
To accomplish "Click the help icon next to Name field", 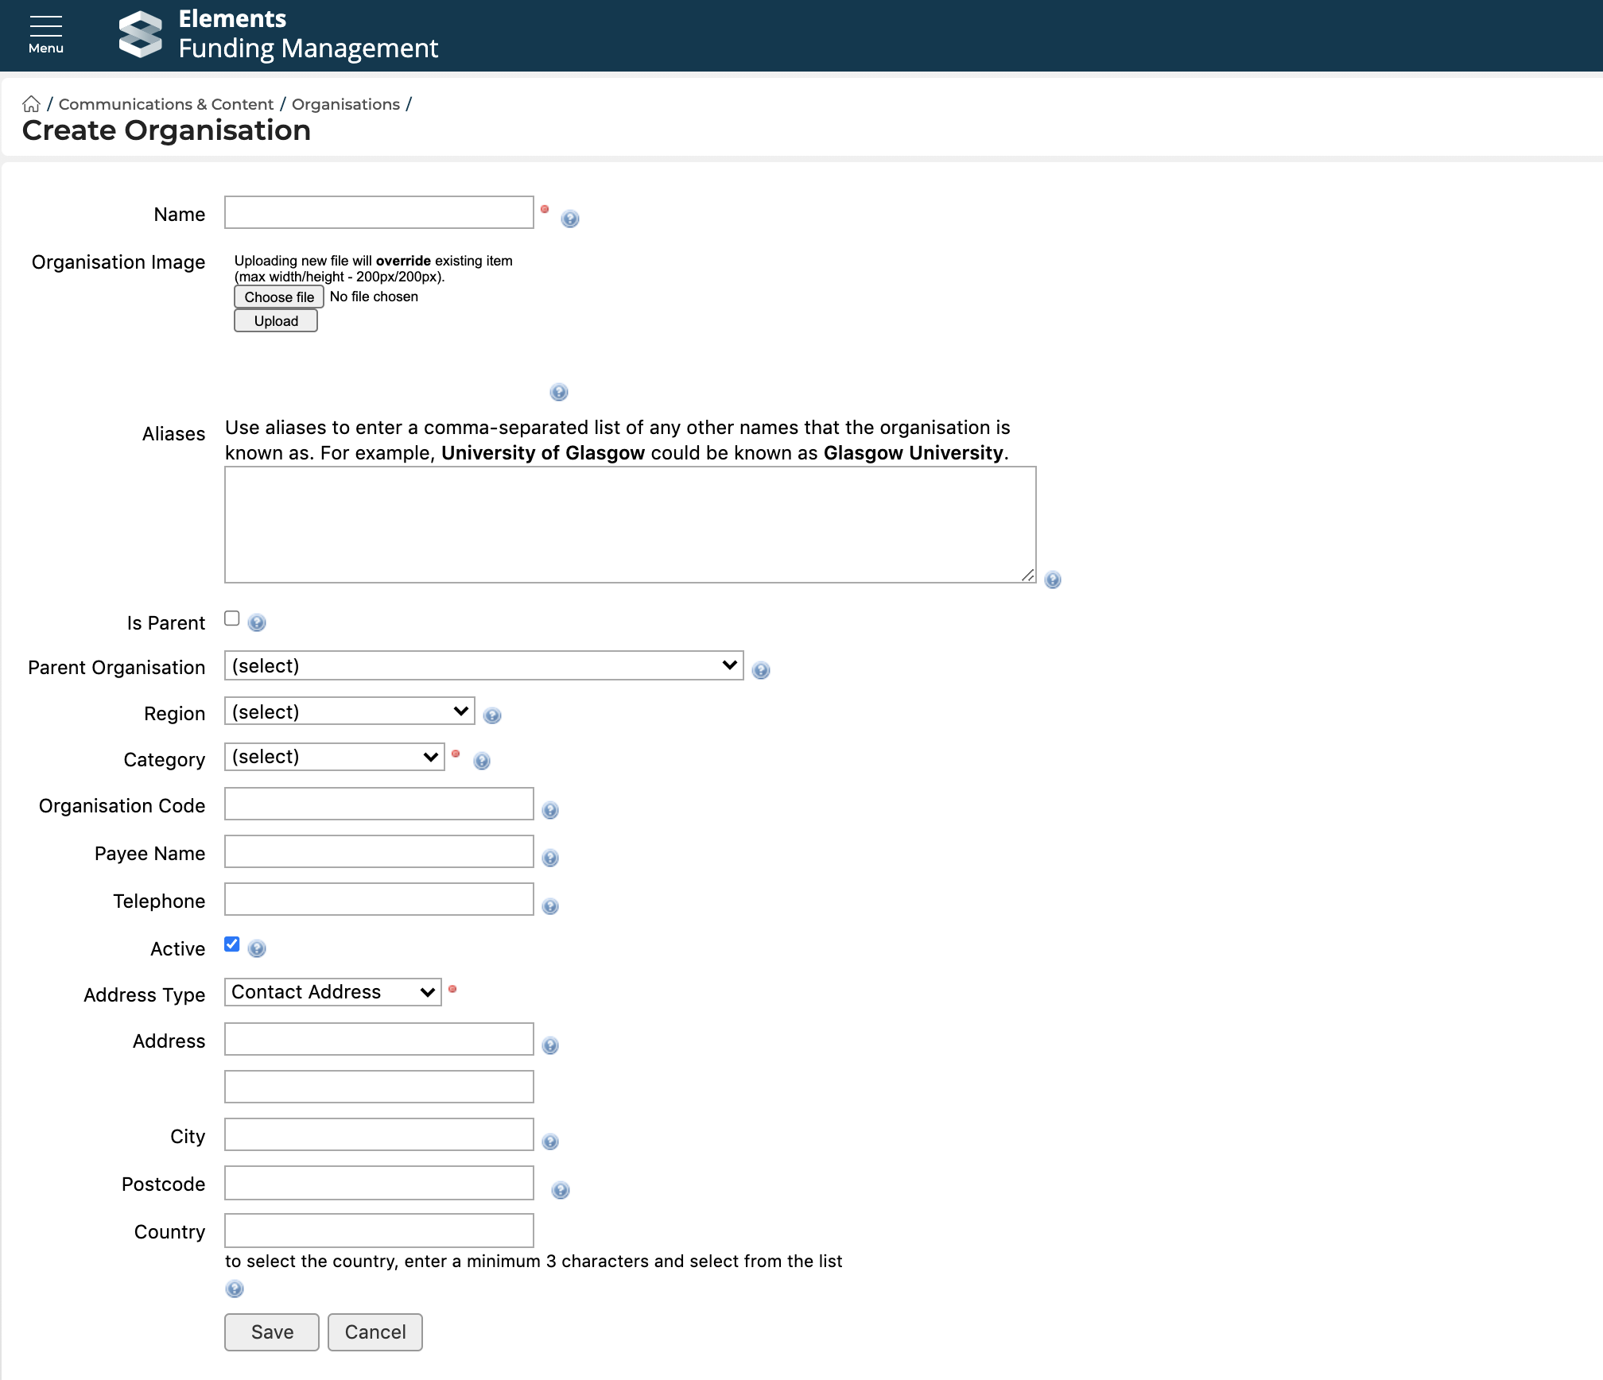I will click(569, 219).
